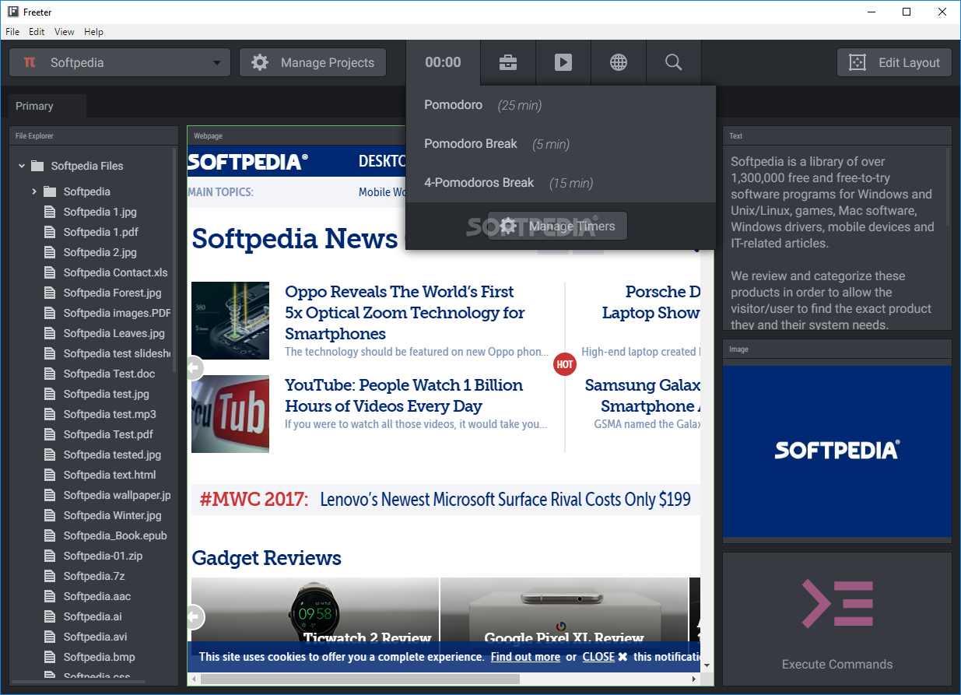The width and height of the screenshot is (961, 695).
Task: Select Softpedia text.html file
Action: pyautogui.click(x=110, y=475)
